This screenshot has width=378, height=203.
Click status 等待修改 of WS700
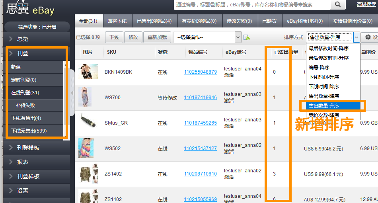point(167,98)
